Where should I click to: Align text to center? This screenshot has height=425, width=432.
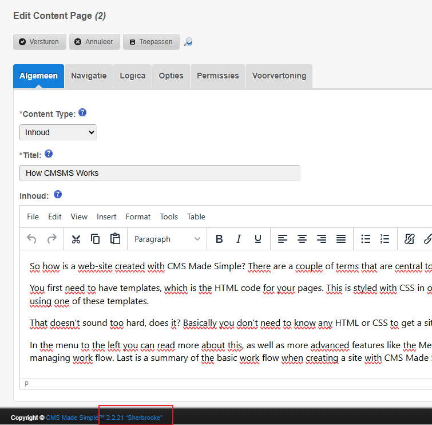tap(302, 239)
